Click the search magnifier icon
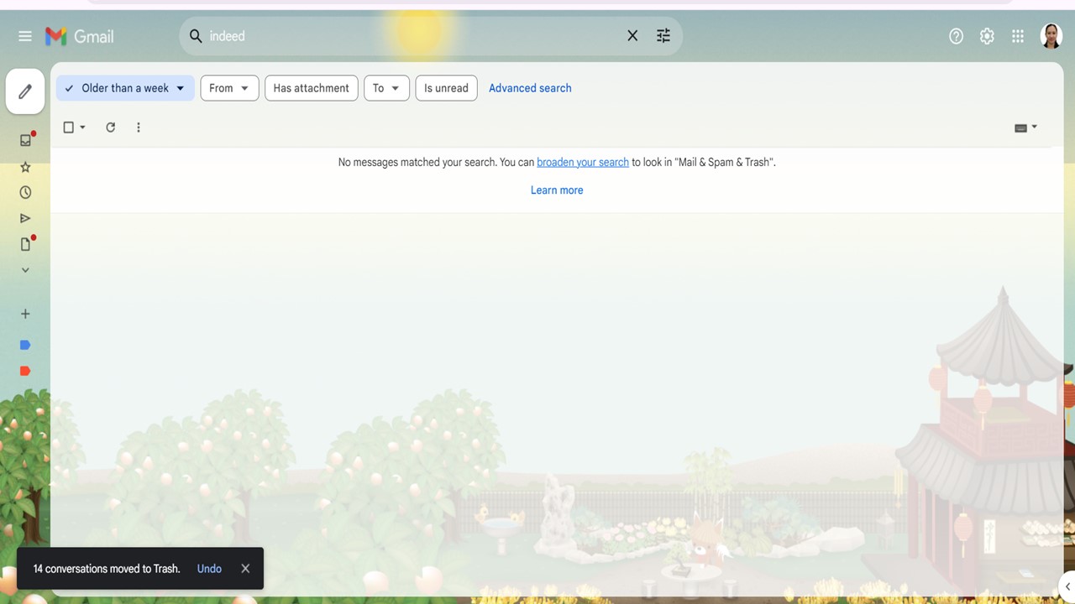1075x604 pixels. click(196, 36)
